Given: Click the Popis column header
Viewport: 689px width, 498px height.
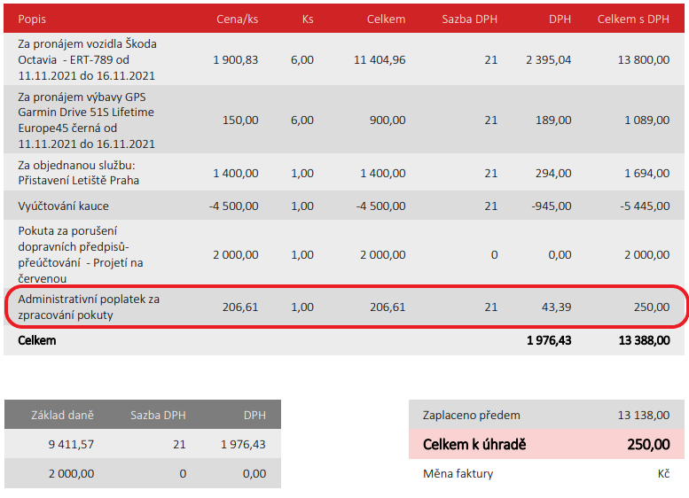Looking at the screenshot, I should pos(32,18).
